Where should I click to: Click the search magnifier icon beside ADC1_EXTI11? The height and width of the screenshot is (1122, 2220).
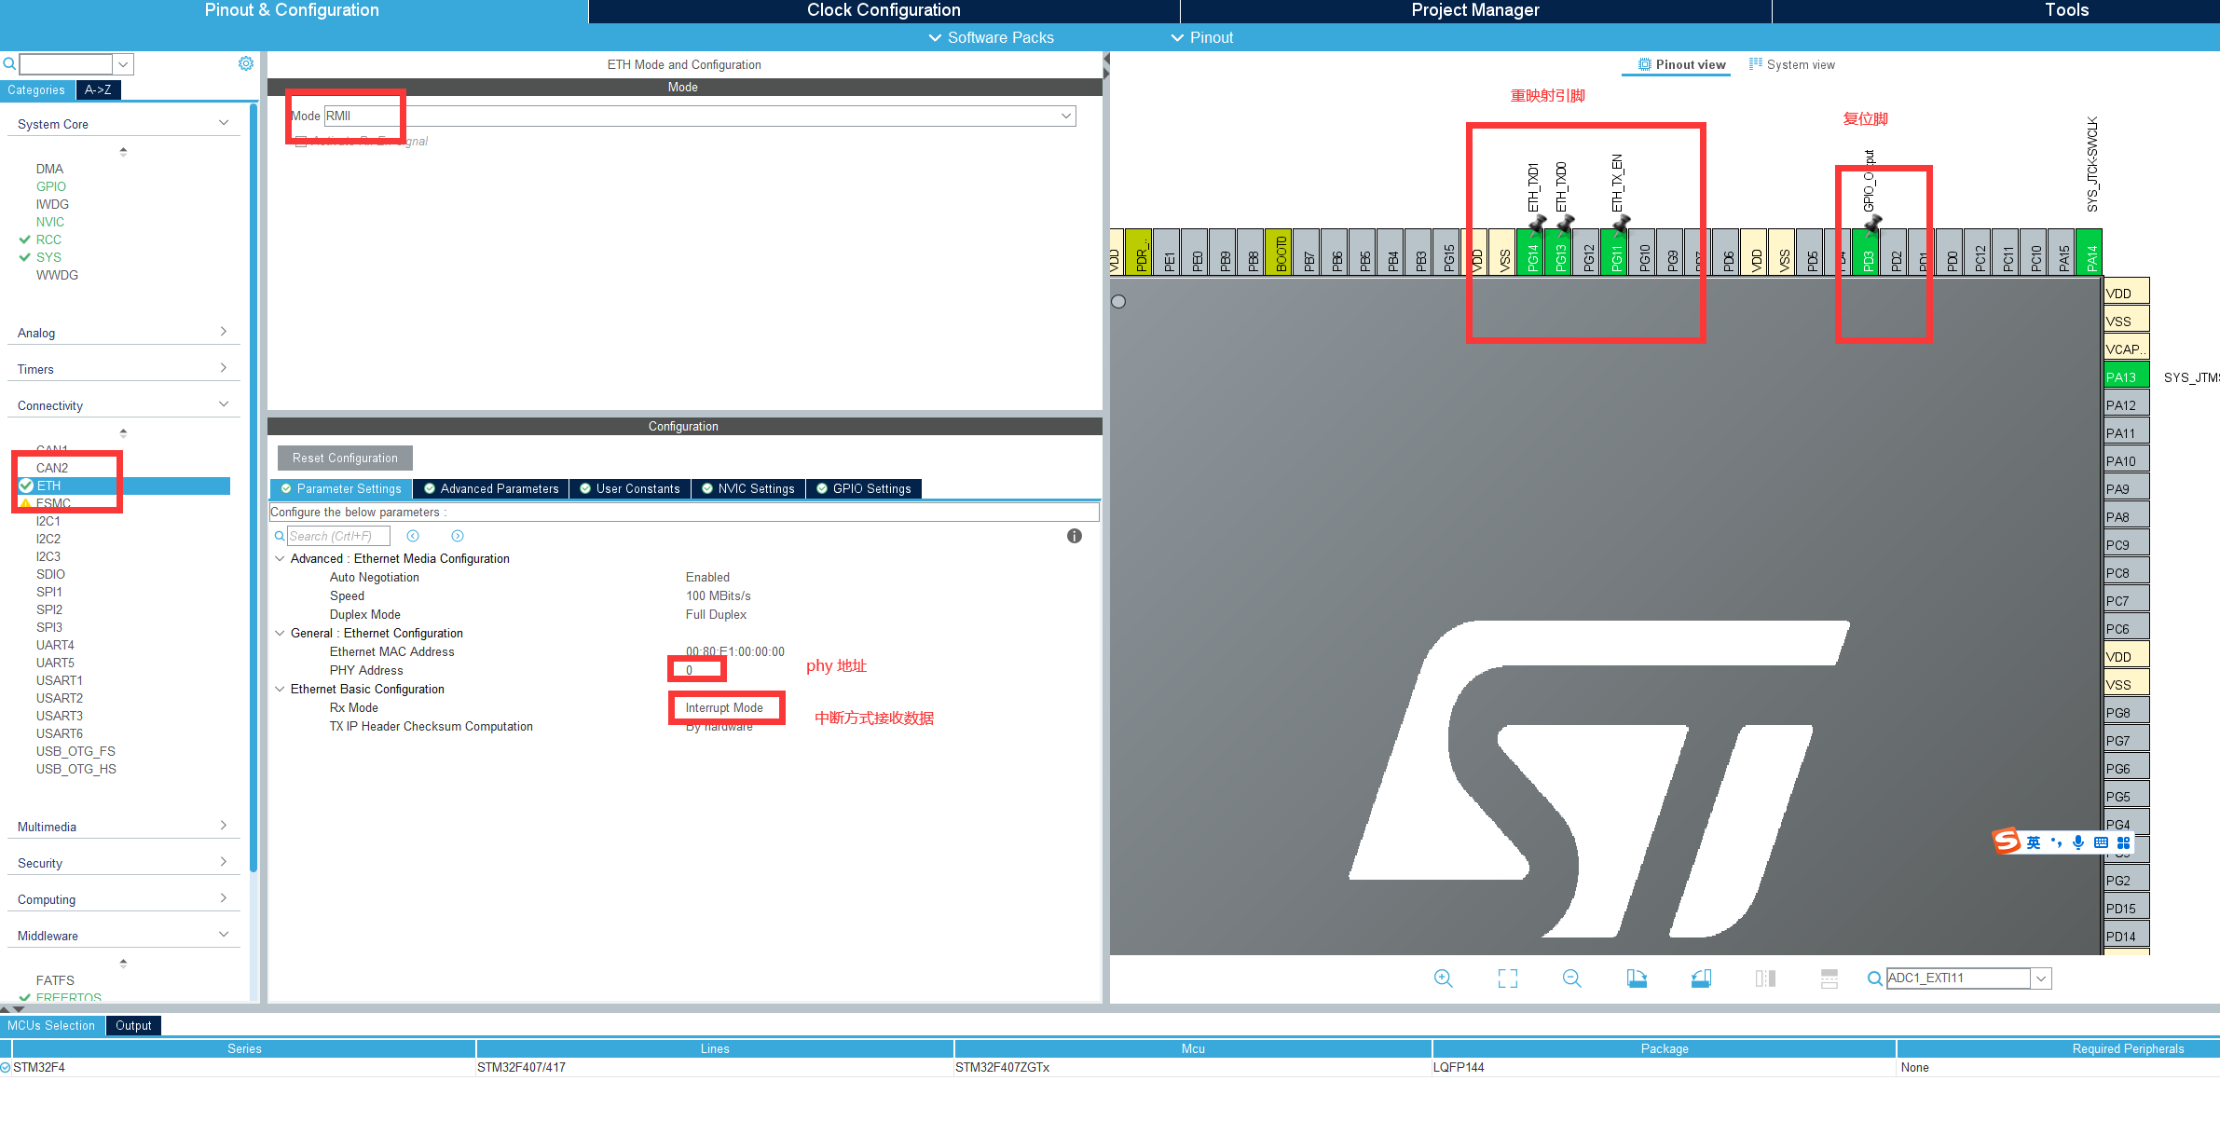click(x=1875, y=978)
